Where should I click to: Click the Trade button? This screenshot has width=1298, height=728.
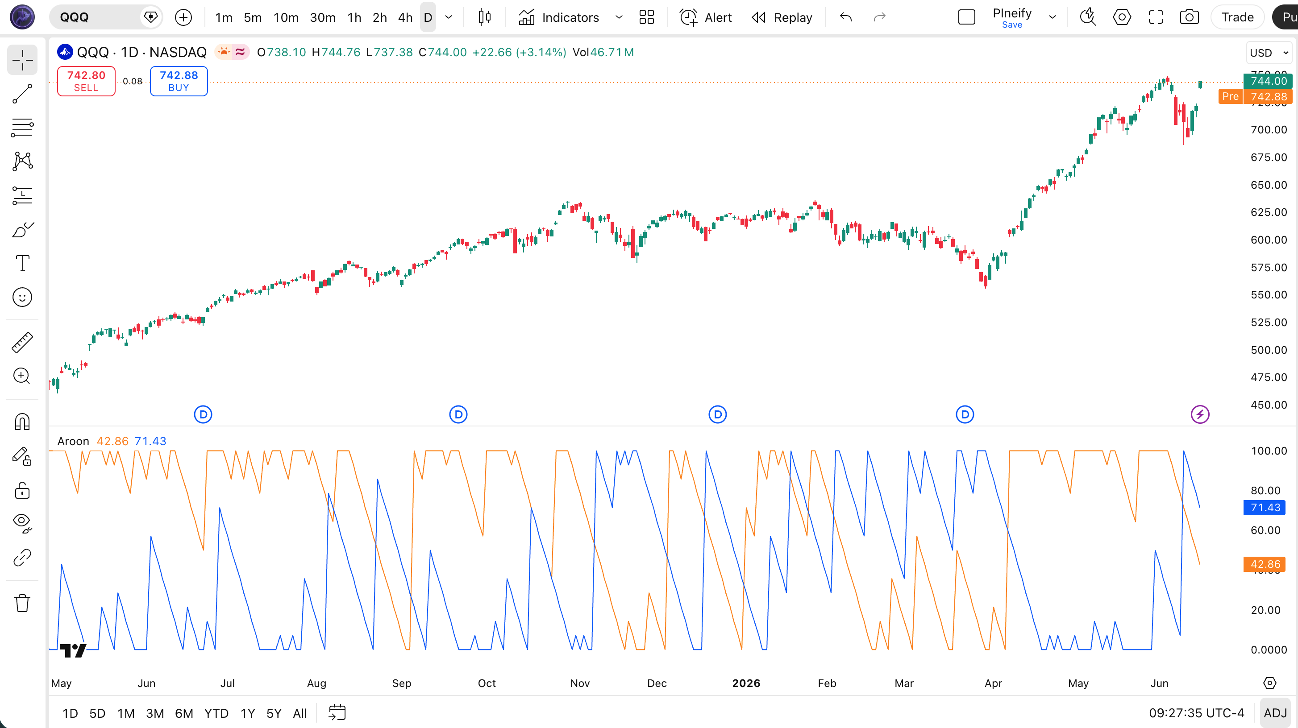[1238, 18]
